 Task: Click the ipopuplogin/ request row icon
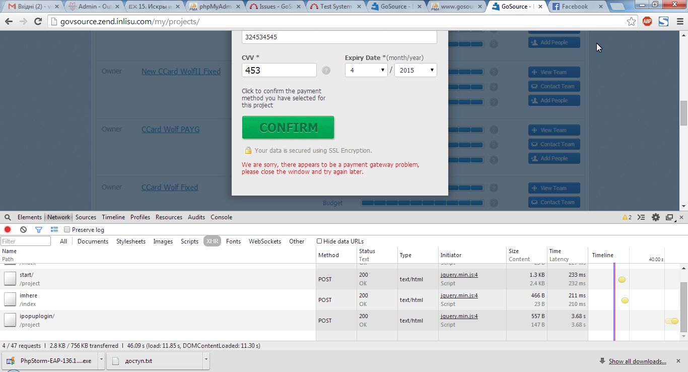[10, 320]
